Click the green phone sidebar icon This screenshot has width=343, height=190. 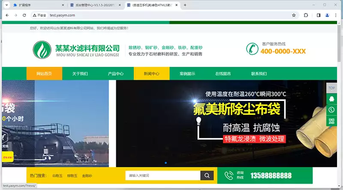[331, 110]
